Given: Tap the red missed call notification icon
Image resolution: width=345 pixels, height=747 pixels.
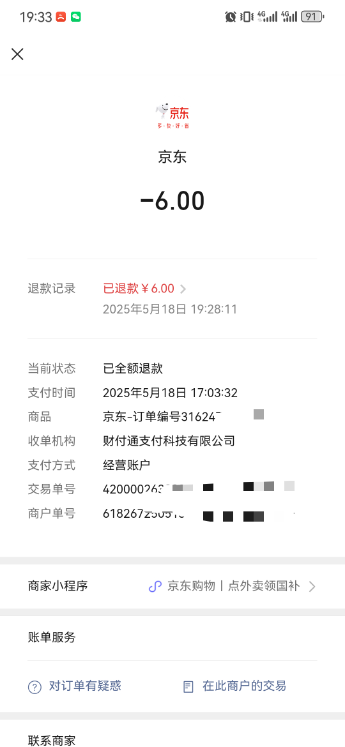Looking at the screenshot, I should click(x=61, y=17).
